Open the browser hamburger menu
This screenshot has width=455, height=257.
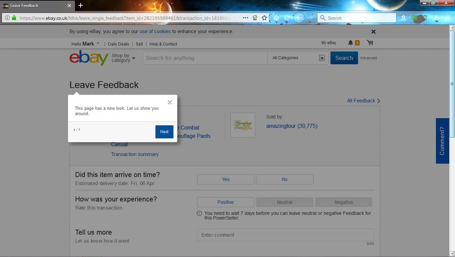[448, 18]
